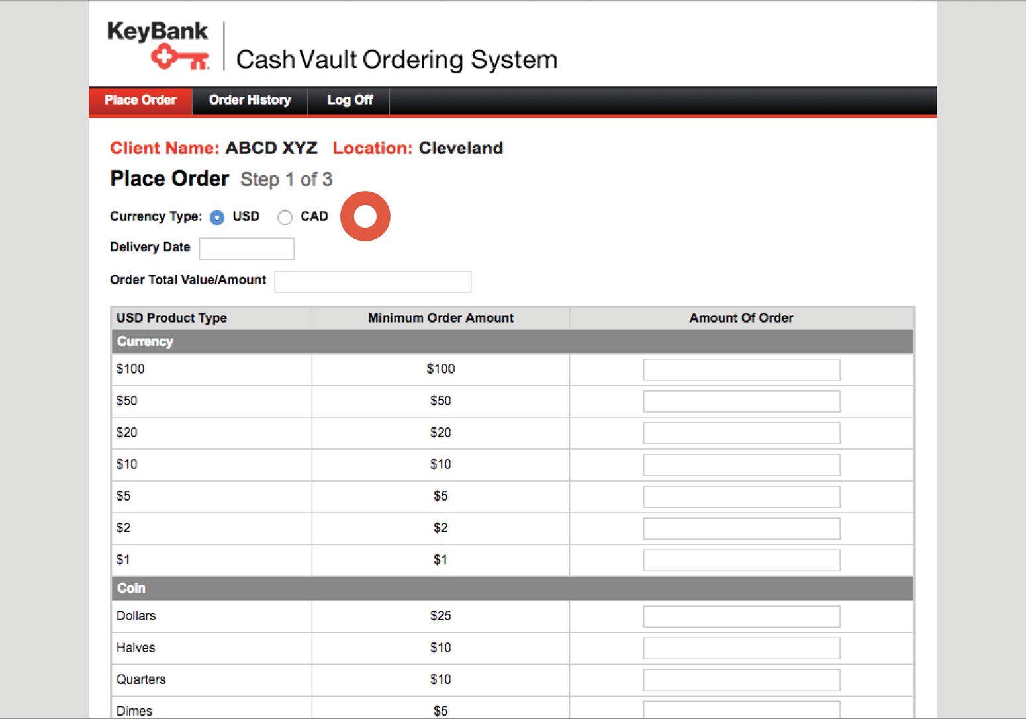This screenshot has width=1026, height=719.
Task: Click 'Cash Vault Ordering System' title
Action: point(396,60)
